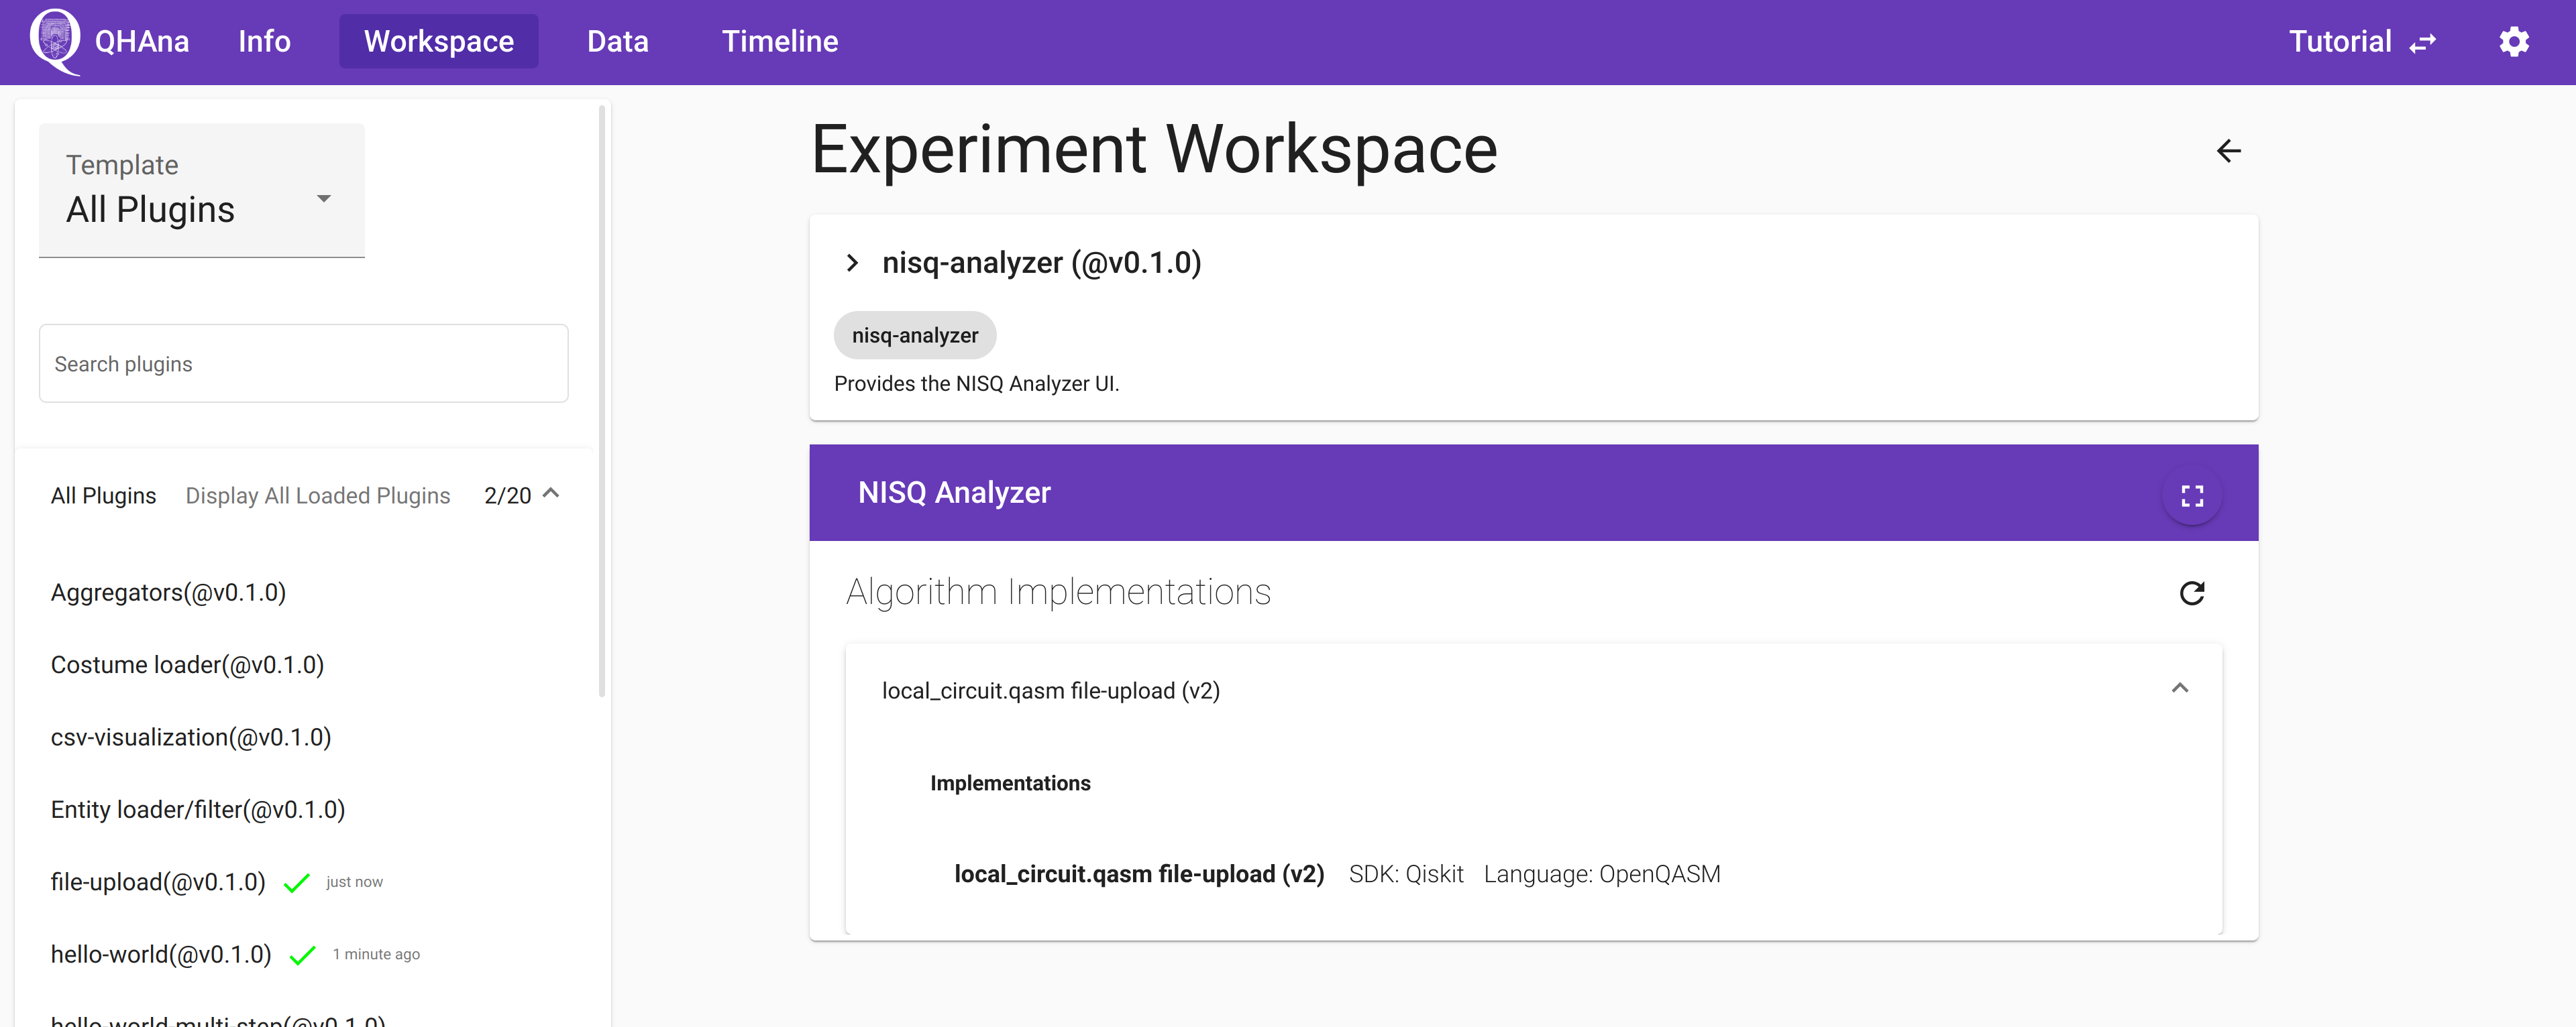Image resolution: width=2576 pixels, height=1027 pixels.
Task: Go to the Timeline tab
Action: coord(780,41)
